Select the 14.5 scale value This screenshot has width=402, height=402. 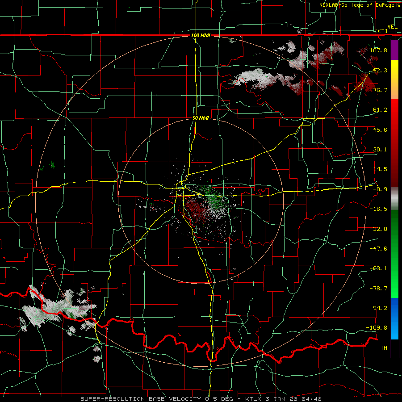[x=380, y=169]
